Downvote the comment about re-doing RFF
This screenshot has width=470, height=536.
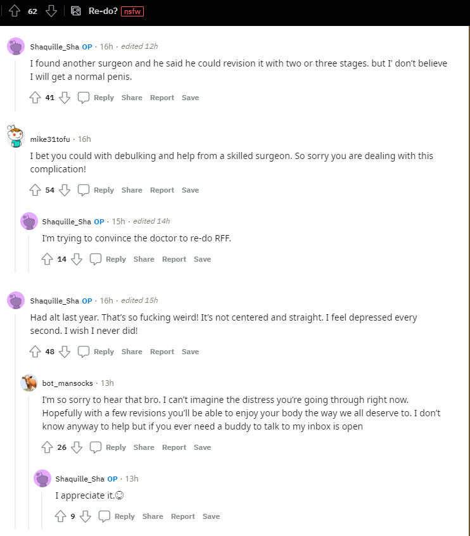click(x=77, y=259)
